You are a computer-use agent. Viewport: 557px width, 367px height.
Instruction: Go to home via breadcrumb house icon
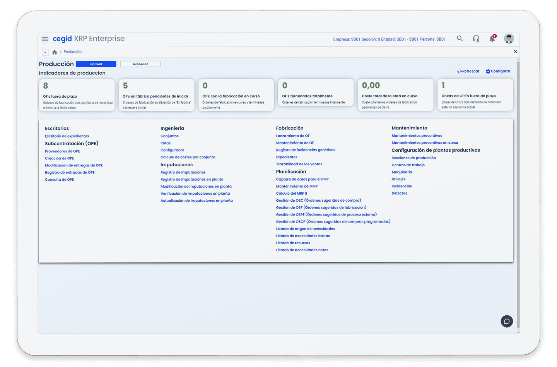pyautogui.click(x=55, y=52)
